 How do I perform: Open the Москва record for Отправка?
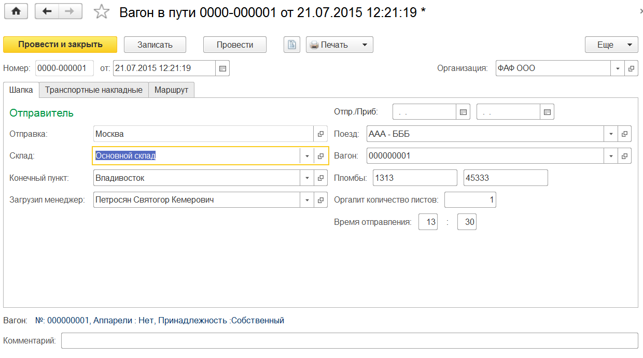(321, 134)
